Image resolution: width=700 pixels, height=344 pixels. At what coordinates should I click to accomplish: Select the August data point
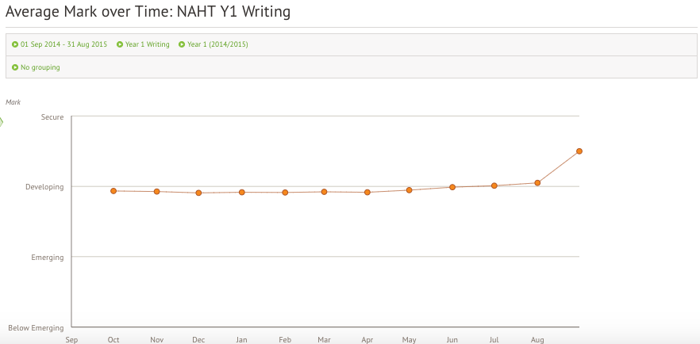(x=537, y=183)
